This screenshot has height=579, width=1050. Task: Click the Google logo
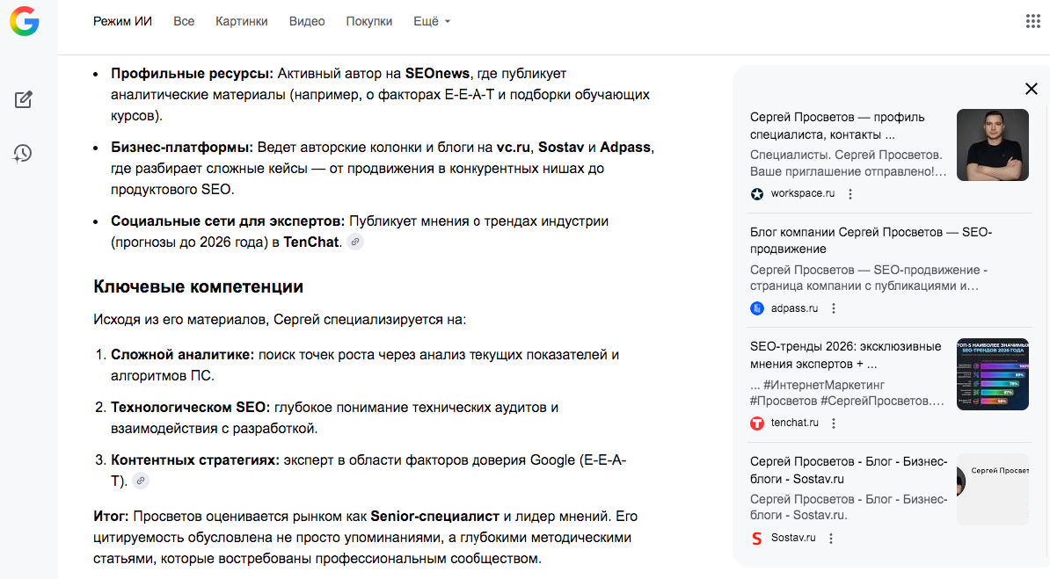pyautogui.click(x=24, y=22)
